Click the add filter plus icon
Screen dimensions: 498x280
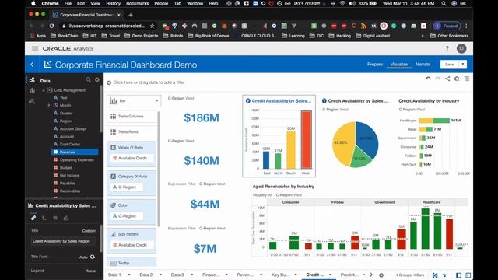[x=109, y=82]
